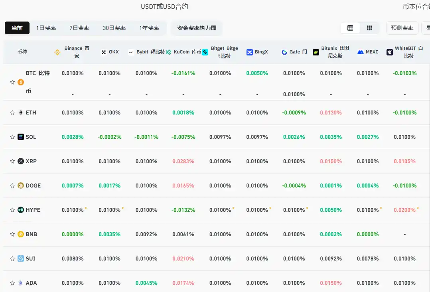This screenshot has width=430, height=292.
Task: Click the Bybit exchange logo
Action: 131,52
